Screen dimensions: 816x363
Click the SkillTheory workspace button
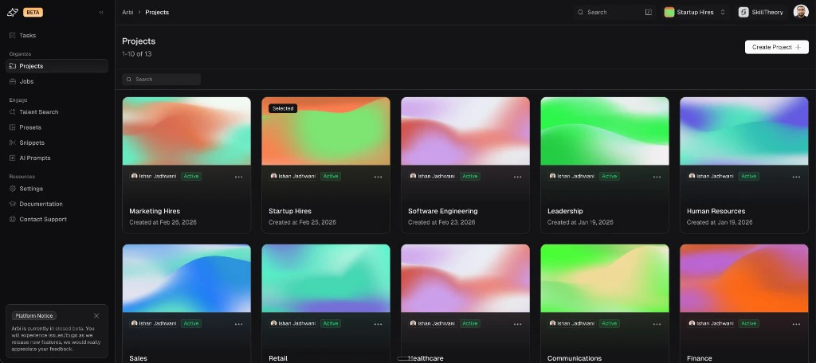click(x=760, y=12)
